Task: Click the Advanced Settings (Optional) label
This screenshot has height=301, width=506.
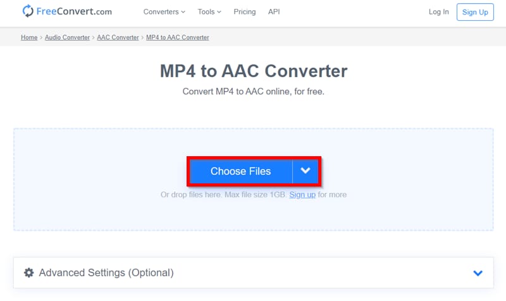Action: click(x=106, y=273)
